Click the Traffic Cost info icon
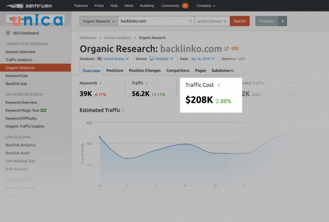329x222 pixels. pyautogui.click(x=219, y=85)
